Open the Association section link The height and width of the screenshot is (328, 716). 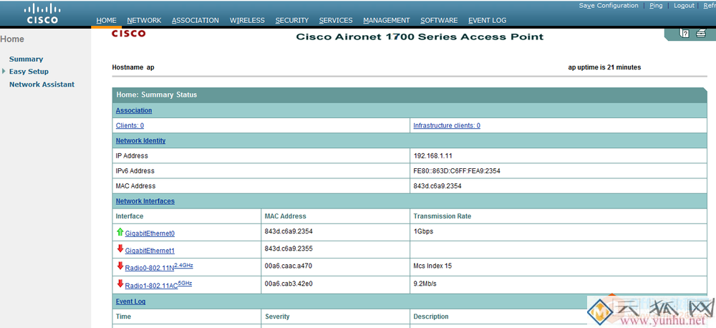point(134,110)
